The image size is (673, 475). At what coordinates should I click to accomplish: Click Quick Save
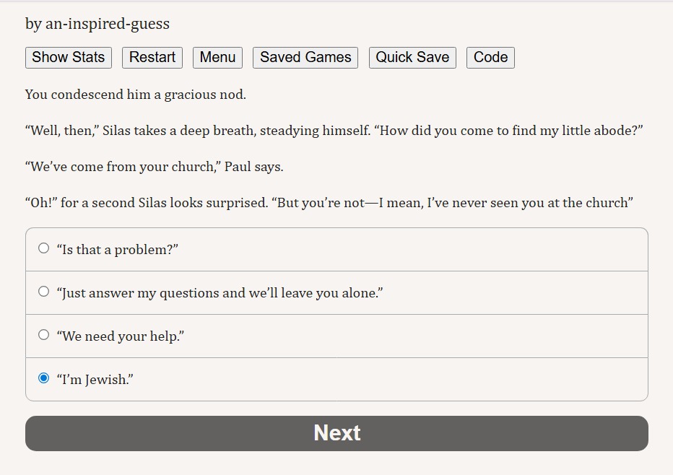[412, 58]
